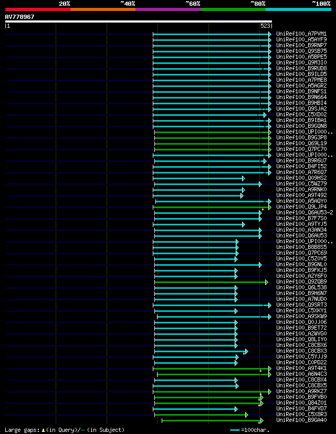Click the UniRef100_A9RNK0 label
This screenshot has width=336, height=434.
pos(301,189)
